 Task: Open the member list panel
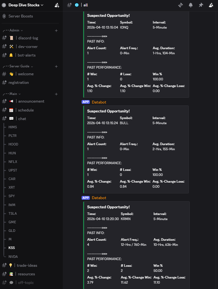click(x=210, y=5)
